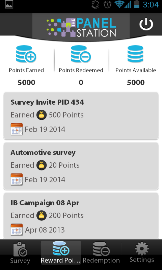Tap the power logout icon
Viewport: 162px width, 270px height.
point(146,24)
